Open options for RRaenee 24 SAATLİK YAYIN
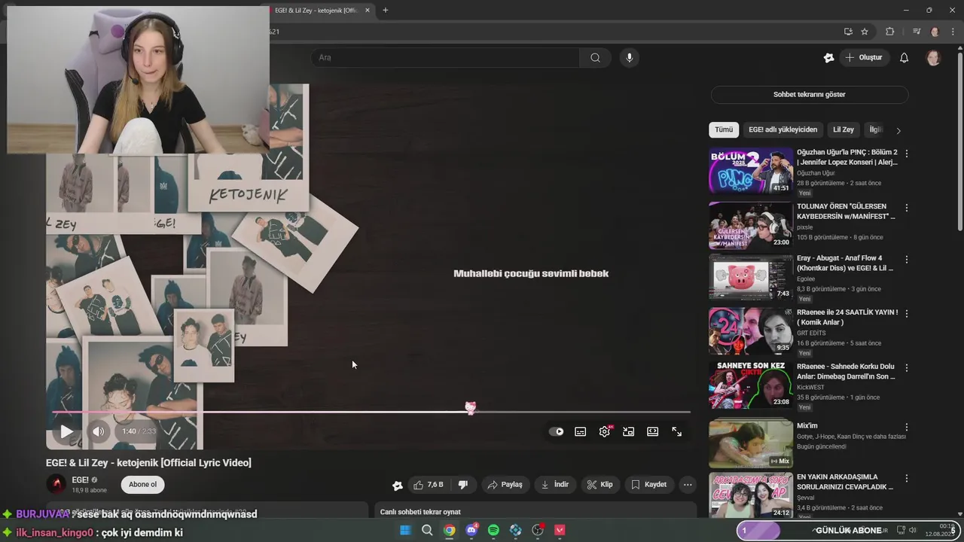 (x=907, y=314)
